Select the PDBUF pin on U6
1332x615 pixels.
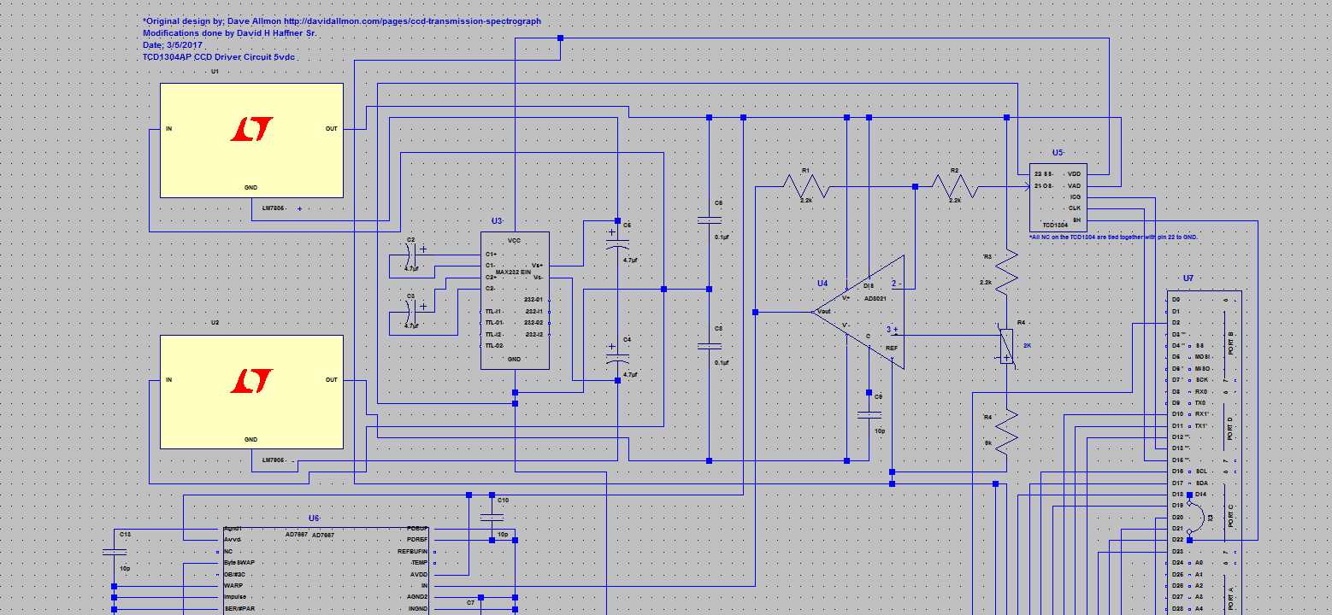(418, 529)
